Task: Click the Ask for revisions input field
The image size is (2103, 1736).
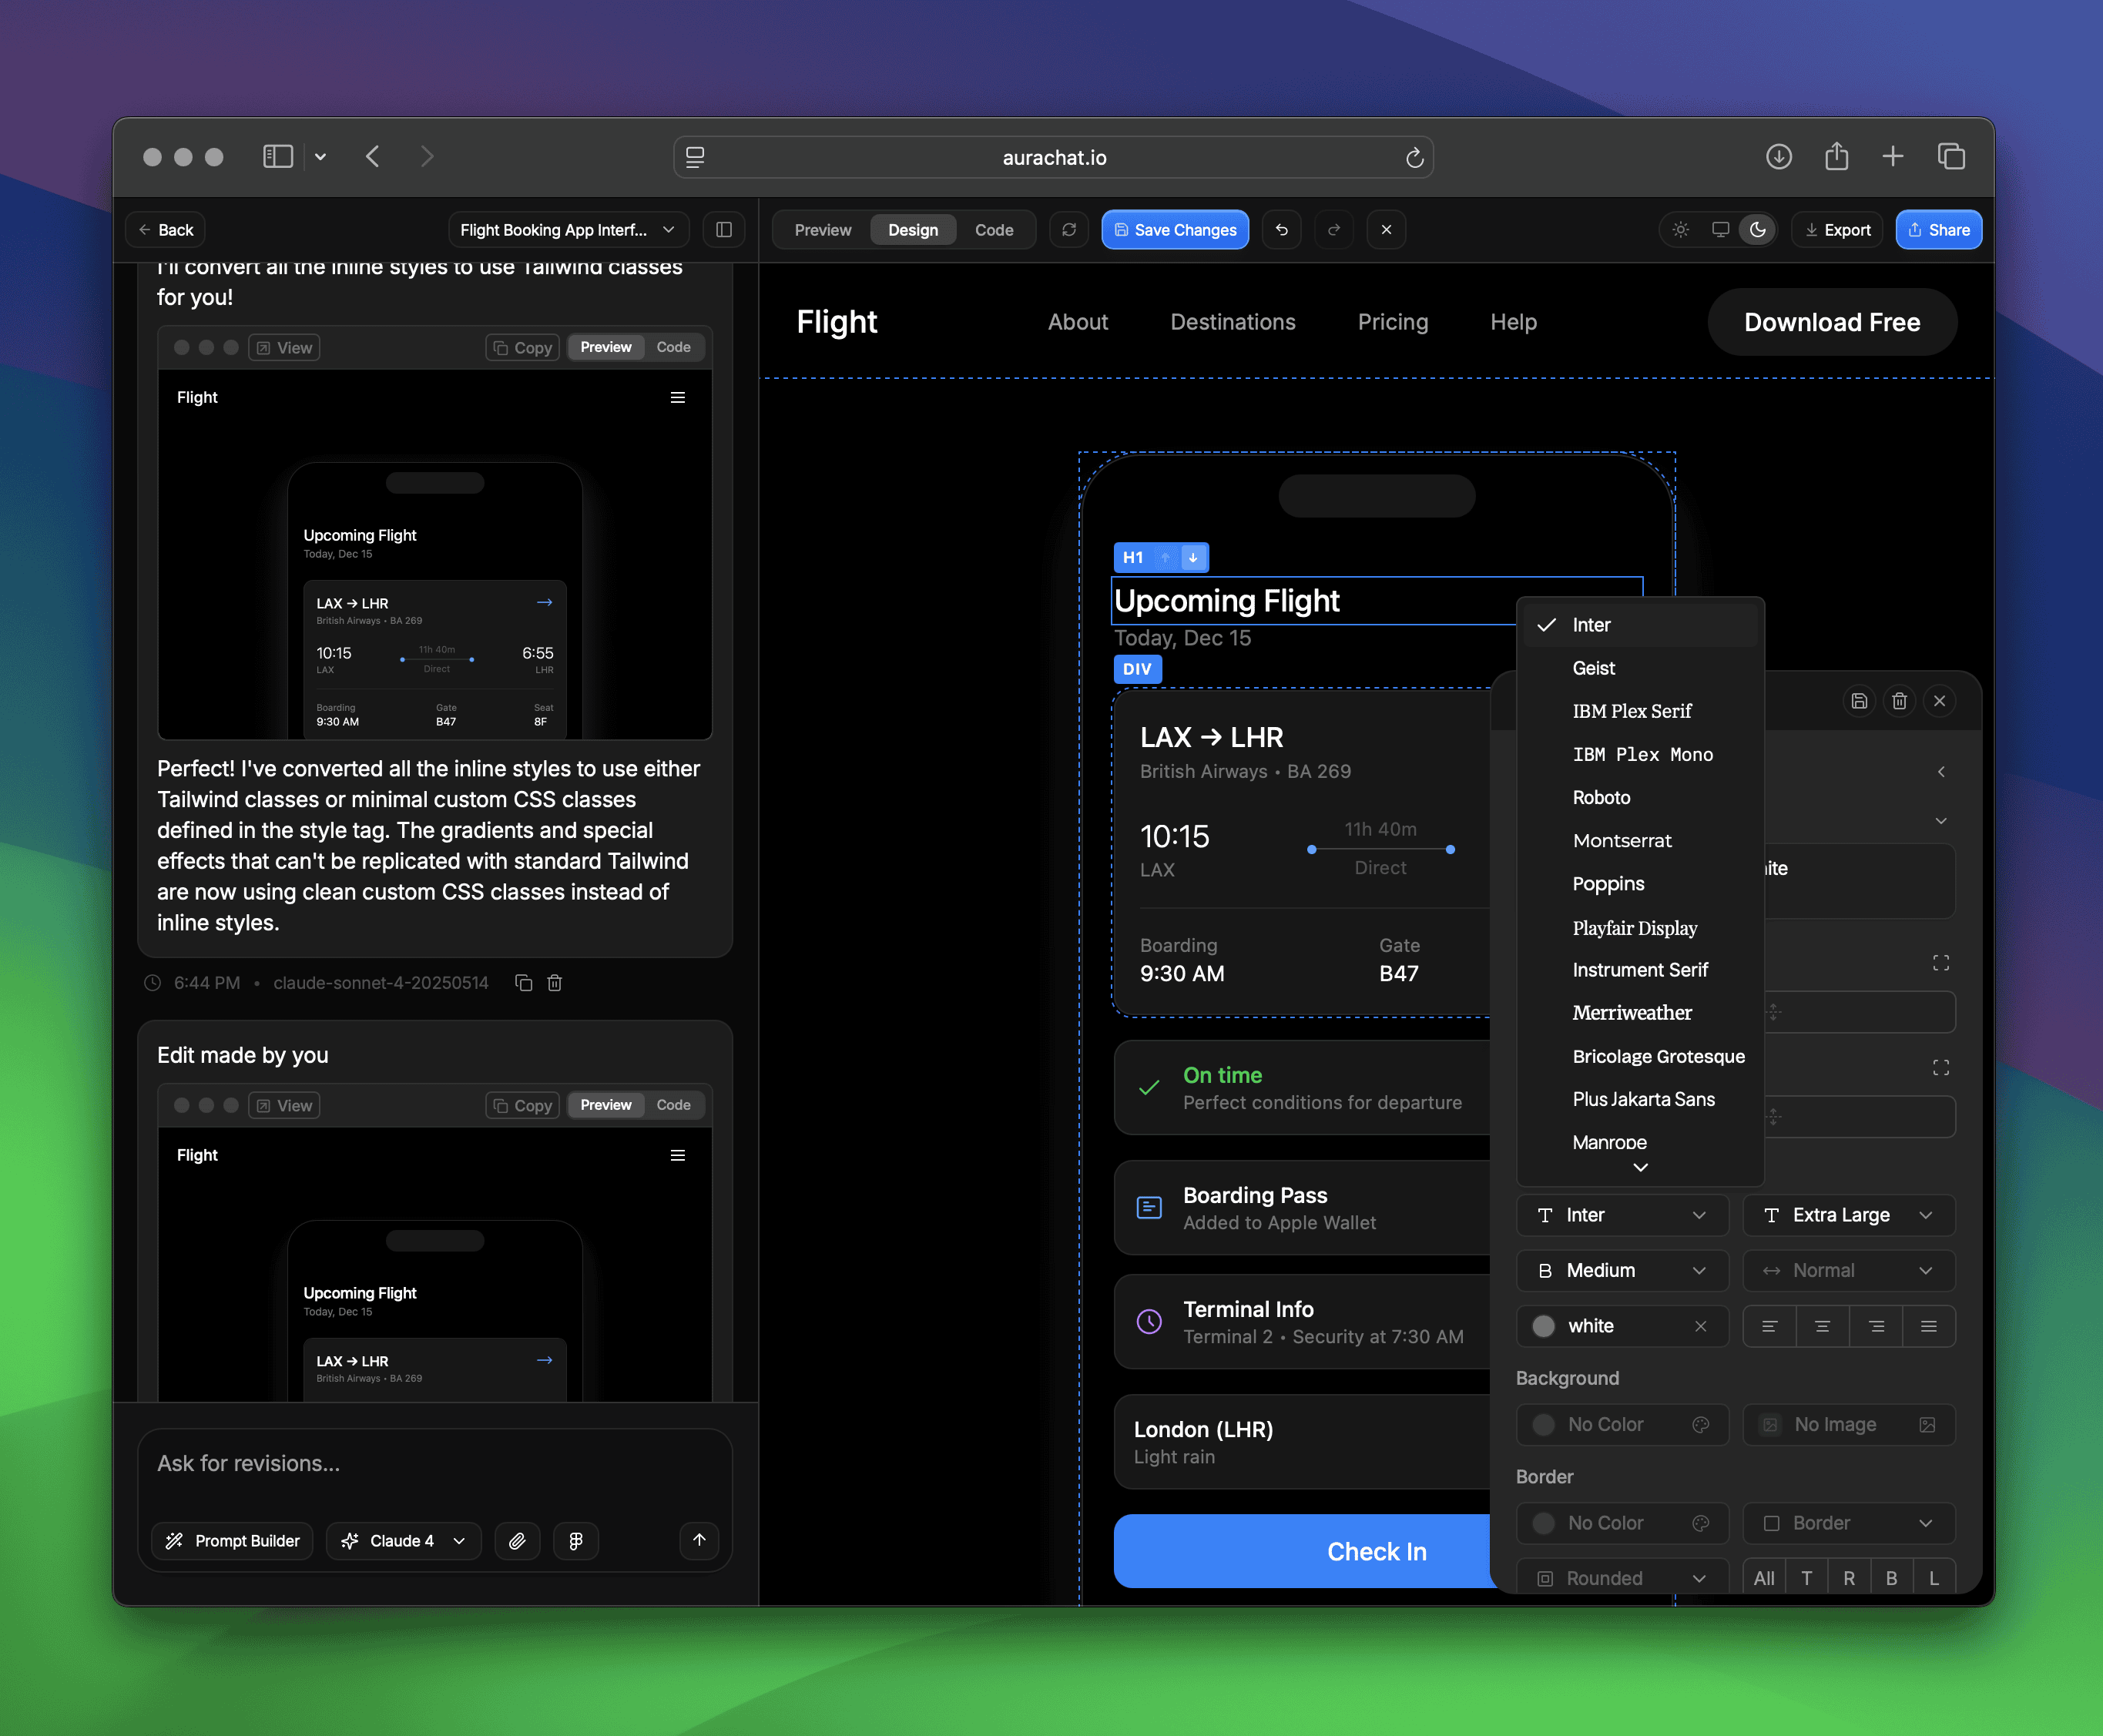Action: click(435, 1464)
